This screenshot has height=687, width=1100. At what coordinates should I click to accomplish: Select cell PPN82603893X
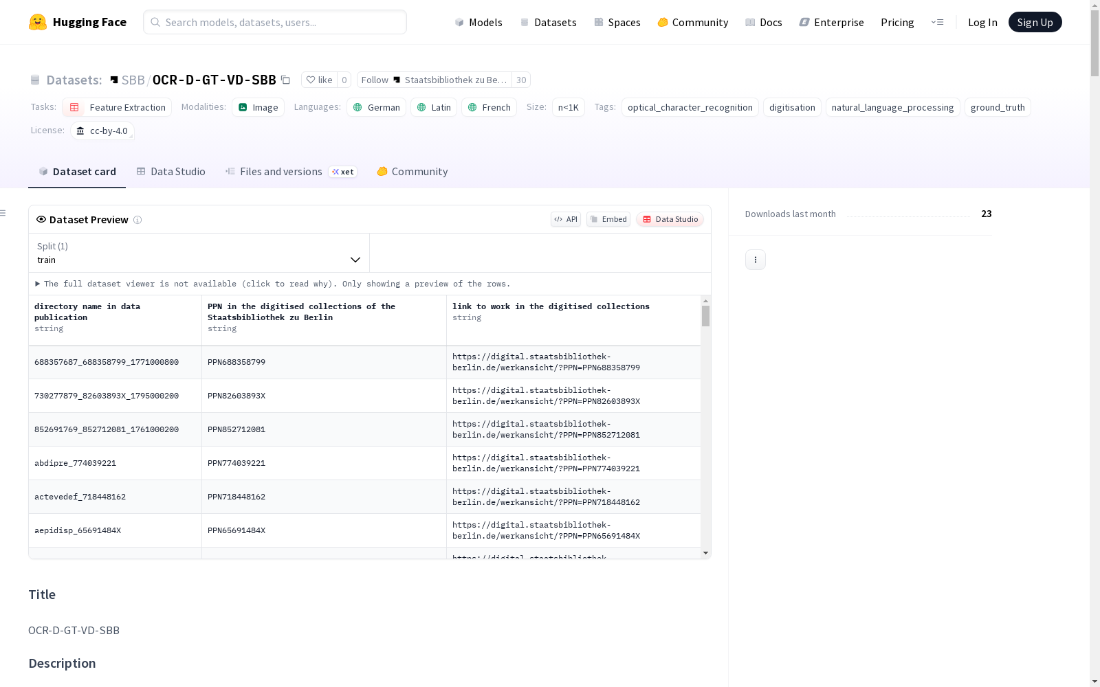[x=324, y=396]
